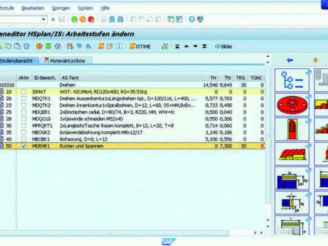This screenshot has height=246, width=328.
Task: Collapse command field with double-chevron
Action: point(53,19)
